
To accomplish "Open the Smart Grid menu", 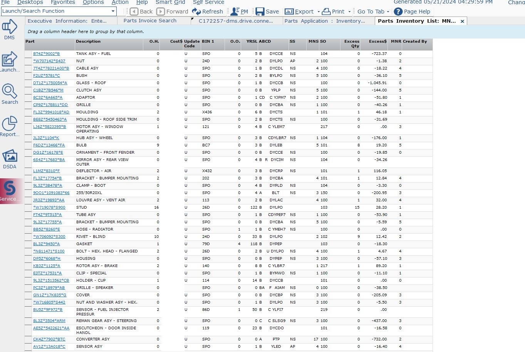I will click(x=170, y=2).
